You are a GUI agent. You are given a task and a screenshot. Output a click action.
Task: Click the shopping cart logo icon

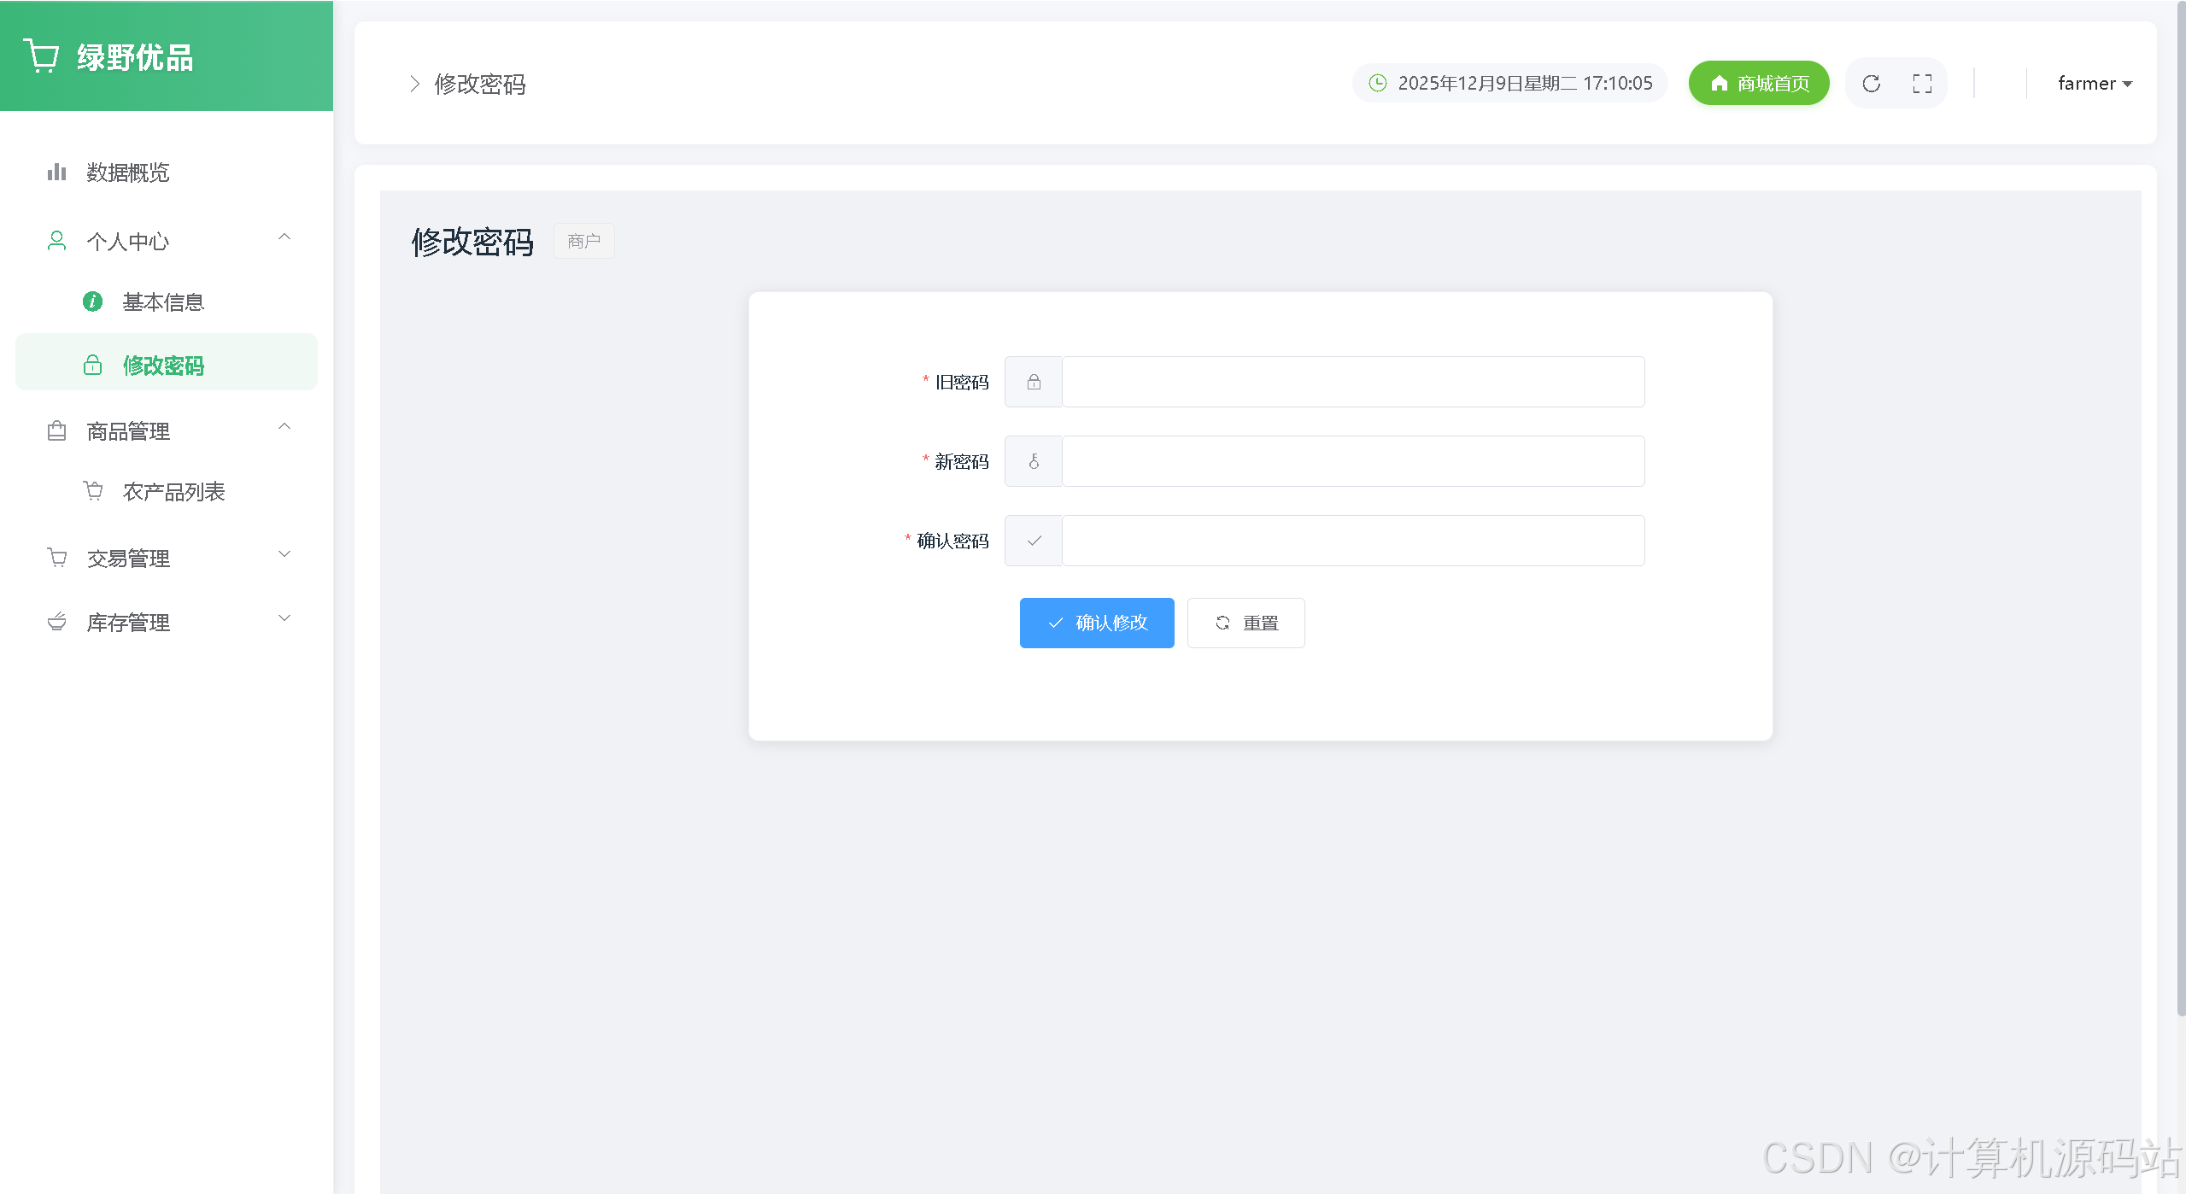click(41, 56)
